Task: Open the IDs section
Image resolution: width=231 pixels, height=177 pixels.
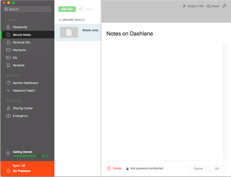Action: tap(28, 58)
